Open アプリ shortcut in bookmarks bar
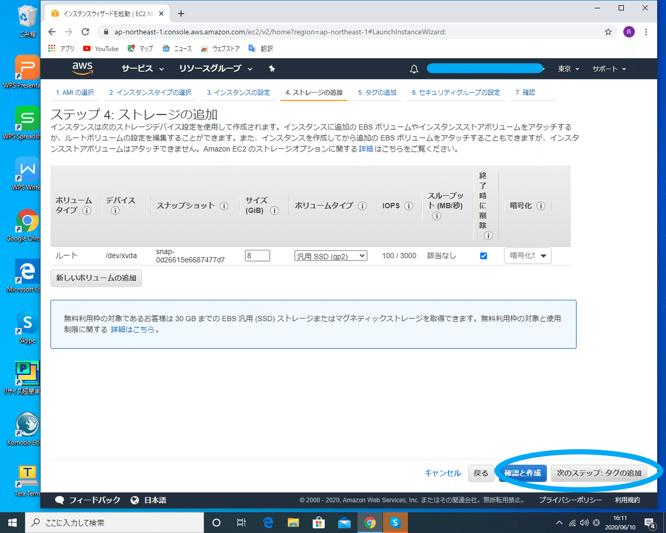Viewport: 666px width, 533px height. pyautogui.click(x=61, y=49)
